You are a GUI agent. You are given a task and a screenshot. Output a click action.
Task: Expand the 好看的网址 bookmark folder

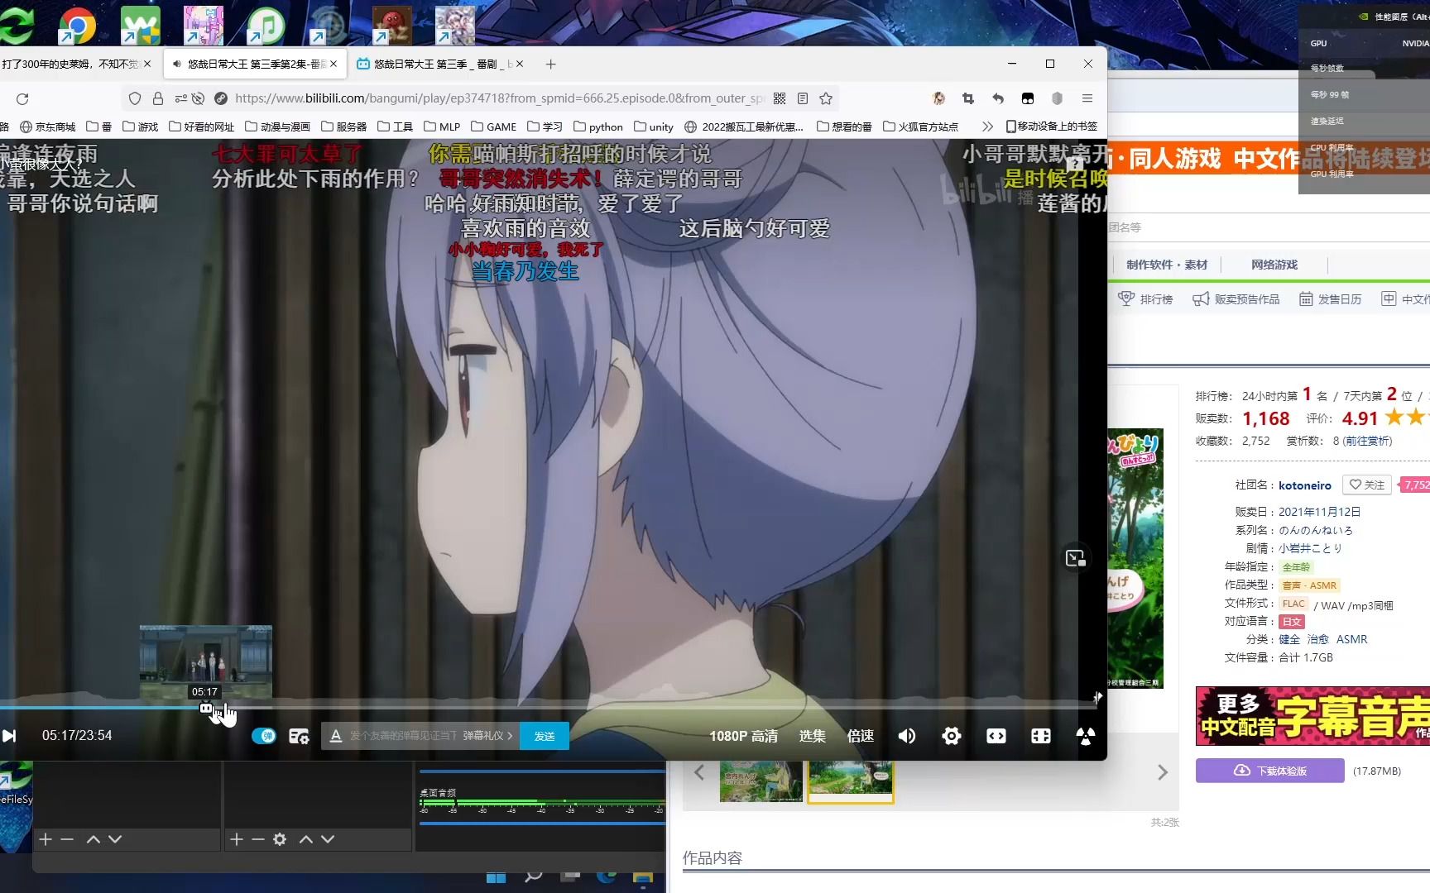point(201,127)
